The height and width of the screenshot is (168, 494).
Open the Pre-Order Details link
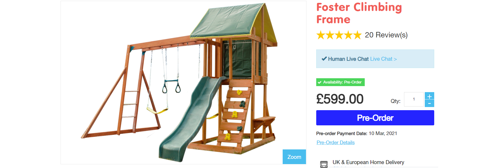click(335, 142)
